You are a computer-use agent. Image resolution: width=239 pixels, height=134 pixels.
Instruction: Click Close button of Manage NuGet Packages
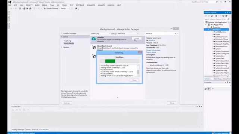(x=172, y=103)
